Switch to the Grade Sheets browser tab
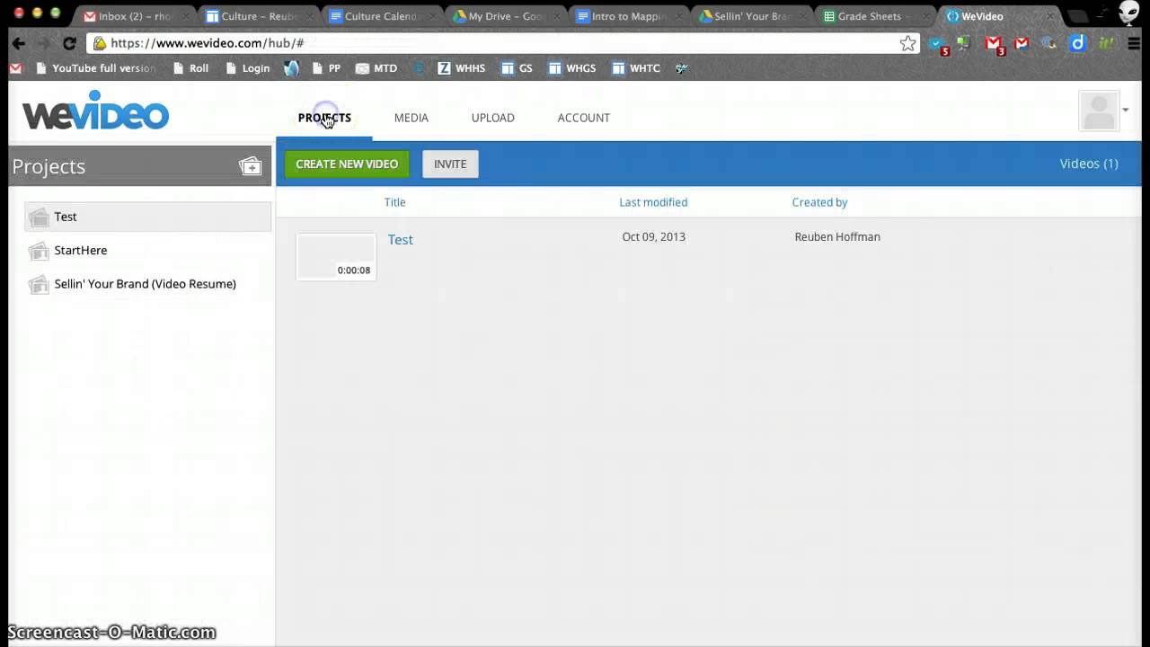This screenshot has width=1150, height=647. coord(873,16)
